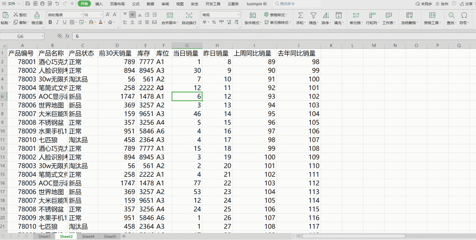
Task: Toggle underline formatting (U)
Action: point(65,22)
